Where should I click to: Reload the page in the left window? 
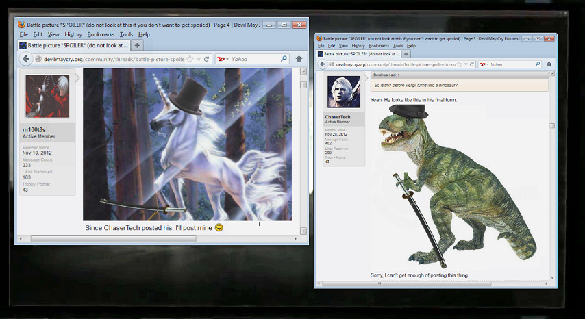click(x=206, y=59)
